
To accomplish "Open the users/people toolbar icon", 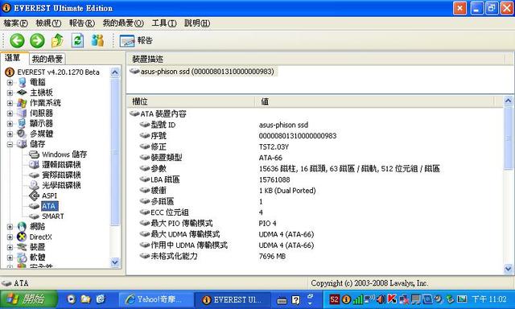I will 97,41.
